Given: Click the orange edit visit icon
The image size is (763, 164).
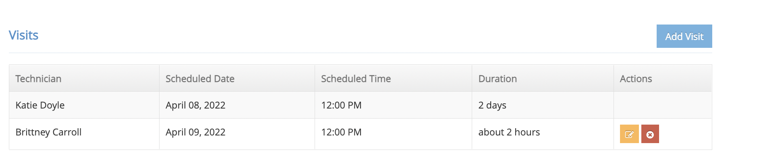Looking at the screenshot, I should tap(629, 134).
